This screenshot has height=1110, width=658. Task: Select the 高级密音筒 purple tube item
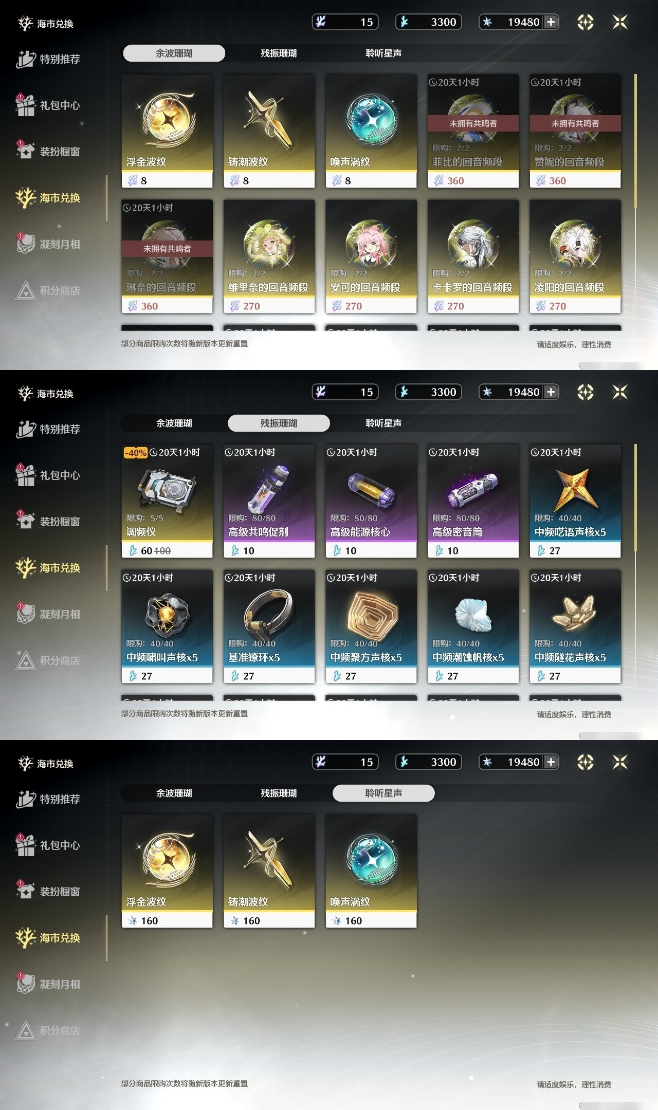tap(473, 501)
